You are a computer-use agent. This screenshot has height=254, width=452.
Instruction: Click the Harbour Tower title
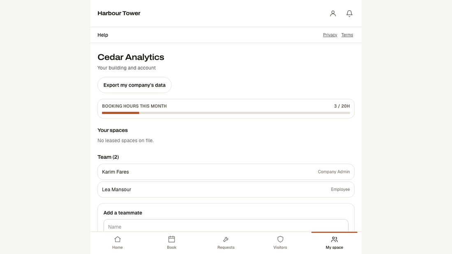pyautogui.click(x=119, y=13)
